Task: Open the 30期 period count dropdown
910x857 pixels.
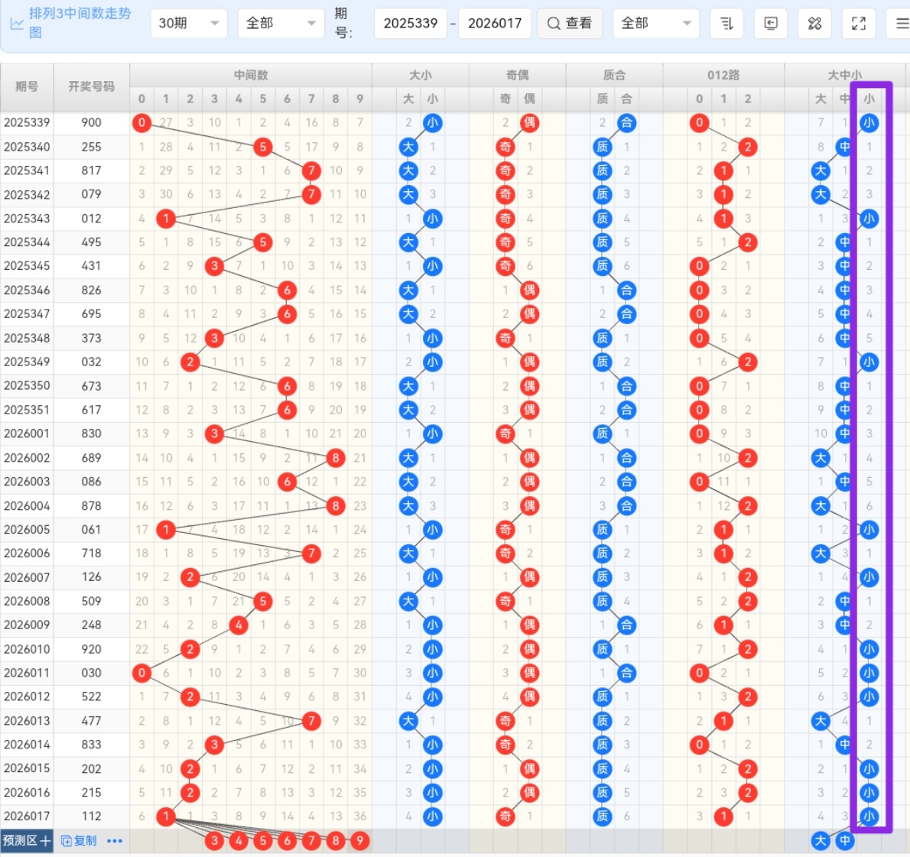Action: (188, 24)
